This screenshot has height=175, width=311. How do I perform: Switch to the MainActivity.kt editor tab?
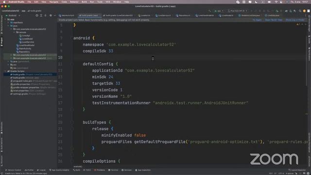pyautogui.click(x=67, y=15)
